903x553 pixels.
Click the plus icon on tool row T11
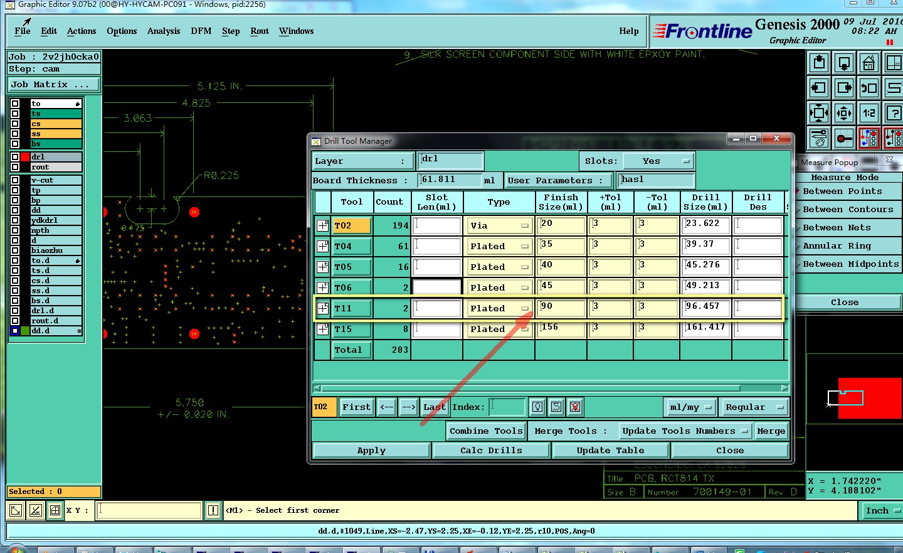tap(322, 308)
